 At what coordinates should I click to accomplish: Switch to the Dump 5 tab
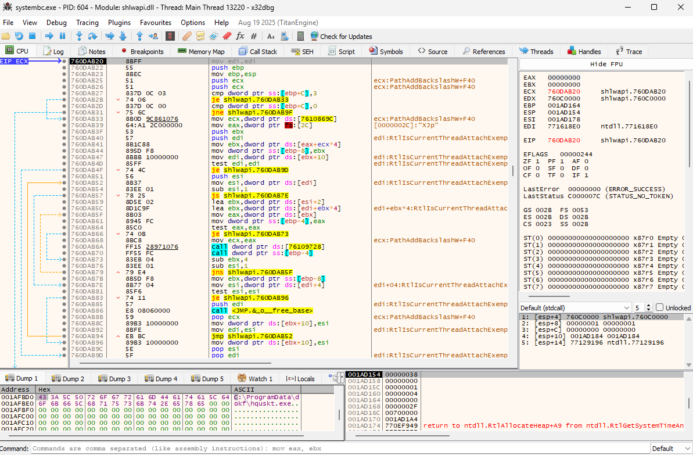(207, 378)
